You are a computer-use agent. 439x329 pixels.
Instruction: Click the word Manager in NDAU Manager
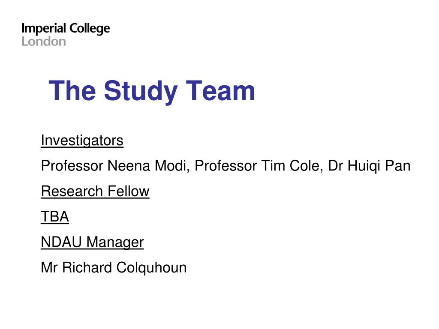[115, 242]
